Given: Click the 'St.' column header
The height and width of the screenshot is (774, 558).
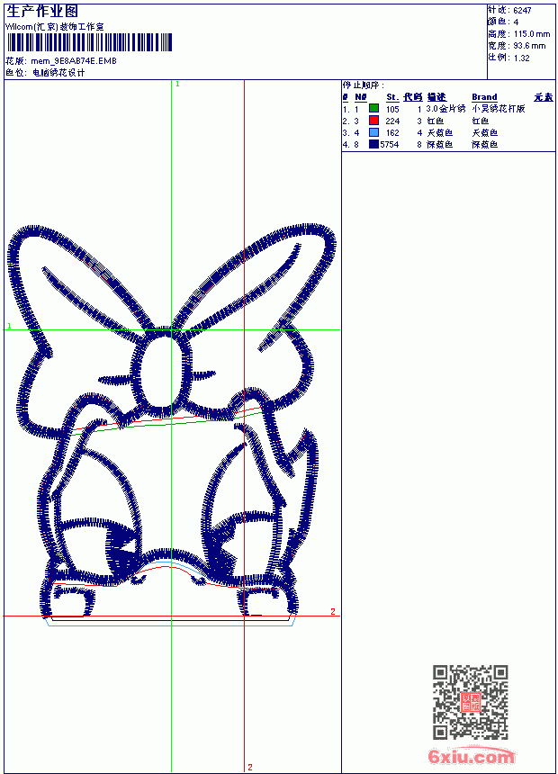Looking at the screenshot, I should coord(392,97).
